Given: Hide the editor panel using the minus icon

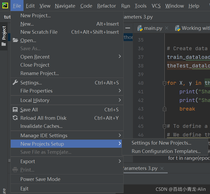Looking at the screenshot, I should [128, 27].
